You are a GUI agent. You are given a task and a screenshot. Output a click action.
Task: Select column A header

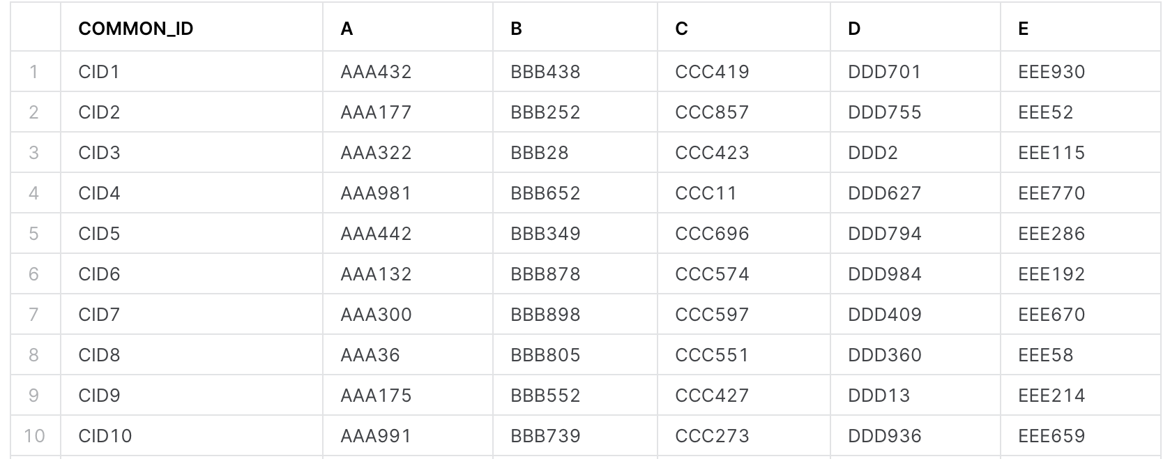coord(347,29)
